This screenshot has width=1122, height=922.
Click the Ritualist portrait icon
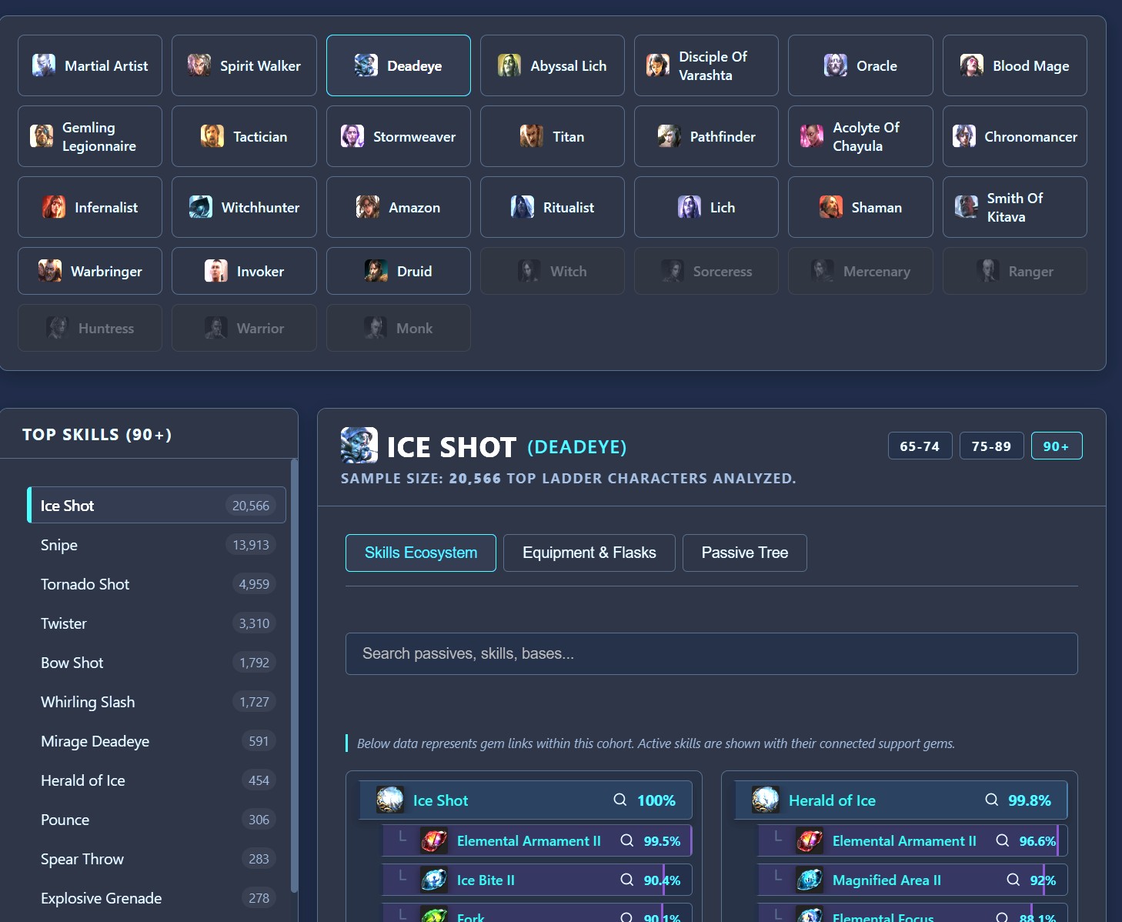pos(523,207)
